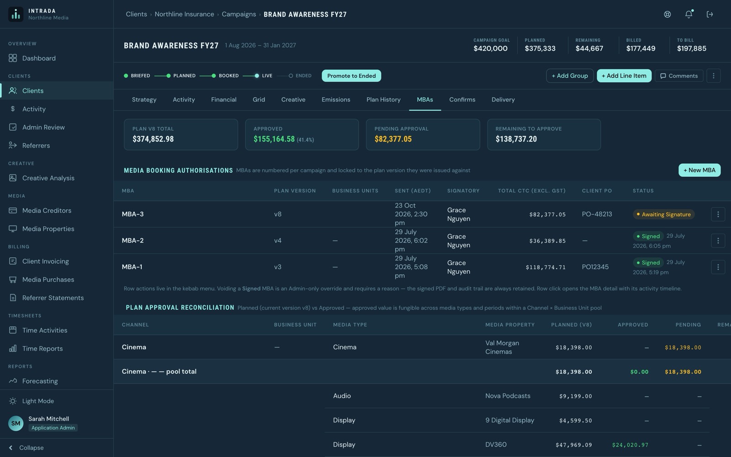Open row actions menu for MBA-1
Image resolution: width=731 pixels, height=457 pixels.
pyautogui.click(x=718, y=267)
